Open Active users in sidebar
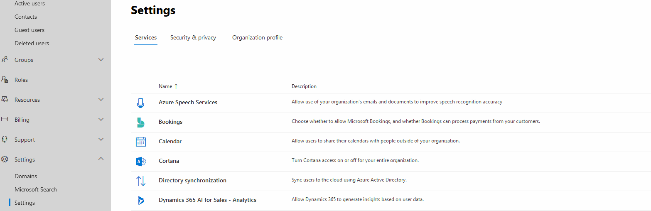Image resolution: width=651 pixels, height=211 pixels. [29, 3]
